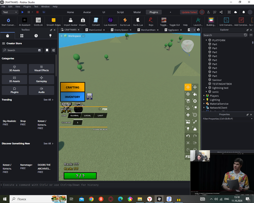The height and width of the screenshot is (203, 254).
Task: Select the F3X Lighting bulb tool
Action: (188, 129)
